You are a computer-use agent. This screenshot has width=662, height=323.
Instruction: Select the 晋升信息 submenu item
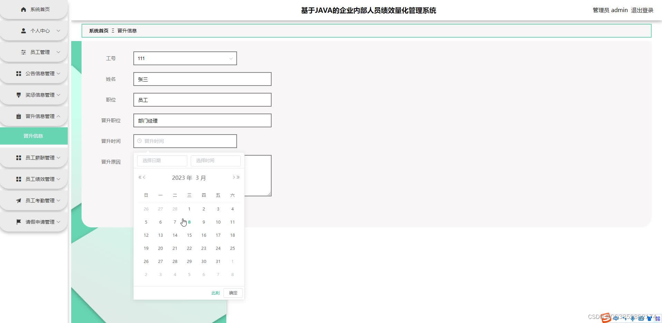click(x=34, y=136)
